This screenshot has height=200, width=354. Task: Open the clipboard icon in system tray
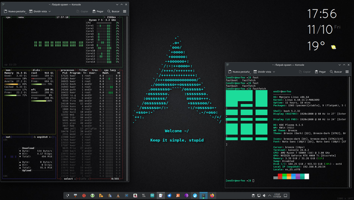(x=253, y=196)
